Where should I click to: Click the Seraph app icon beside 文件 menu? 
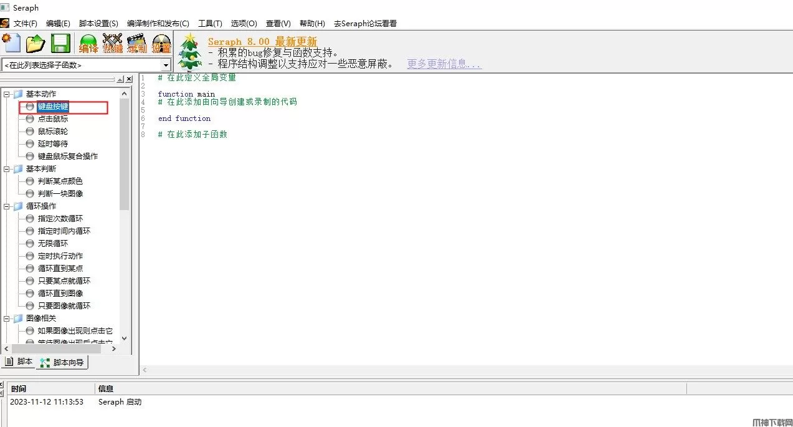[x=5, y=23]
